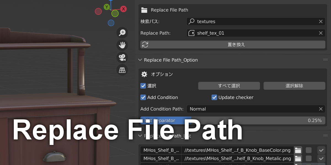Clear the Normal condition path field
The width and height of the screenshot is (331, 165).
click(x=321, y=109)
